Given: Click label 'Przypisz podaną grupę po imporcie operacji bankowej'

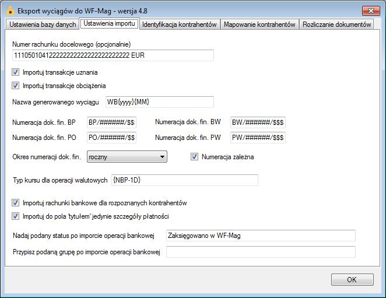Looking at the screenshot, I should coord(86,252).
